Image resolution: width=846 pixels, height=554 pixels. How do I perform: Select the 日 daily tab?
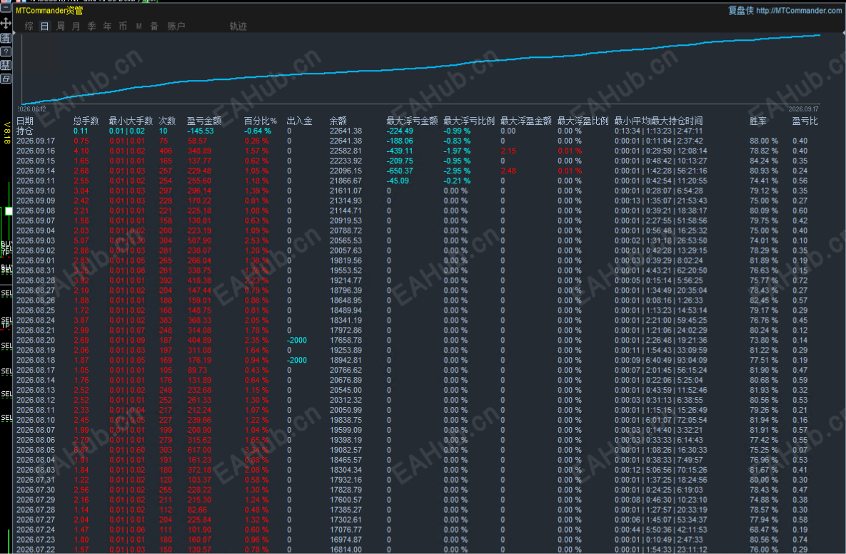coord(45,26)
